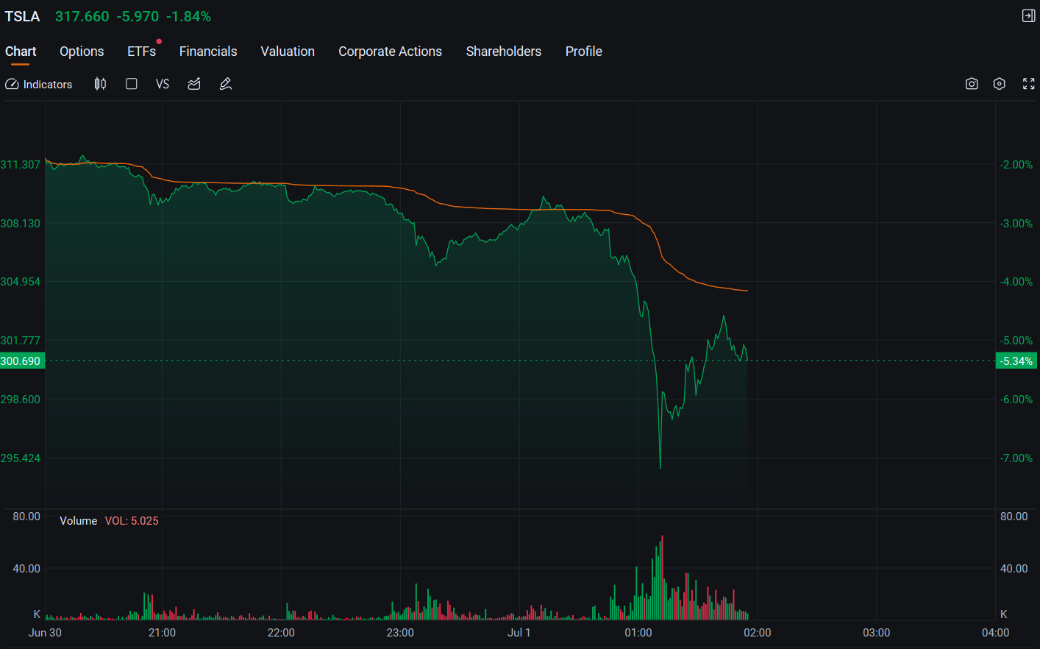1040x649 pixels.
Task: Open the Corporate Actions tab
Action: (x=391, y=52)
